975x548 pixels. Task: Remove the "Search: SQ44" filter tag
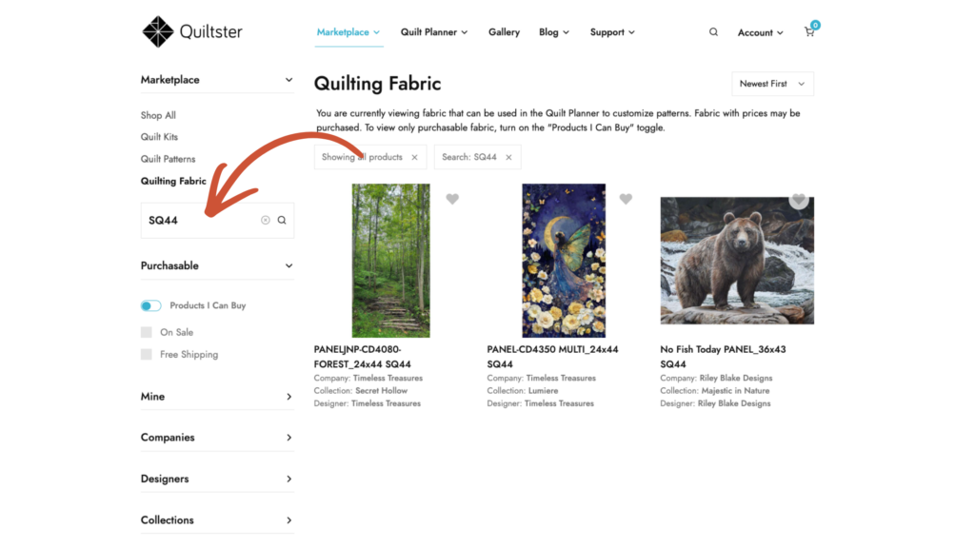click(x=508, y=157)
